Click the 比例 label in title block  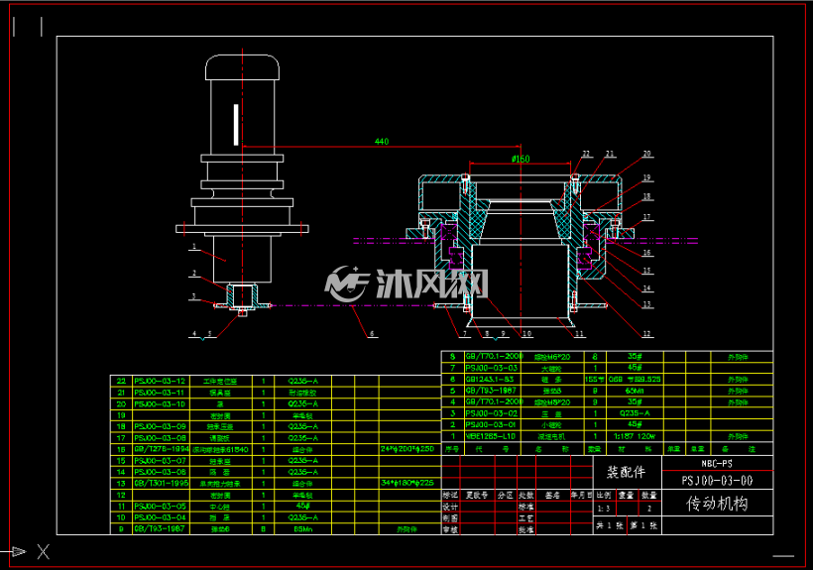604,496
